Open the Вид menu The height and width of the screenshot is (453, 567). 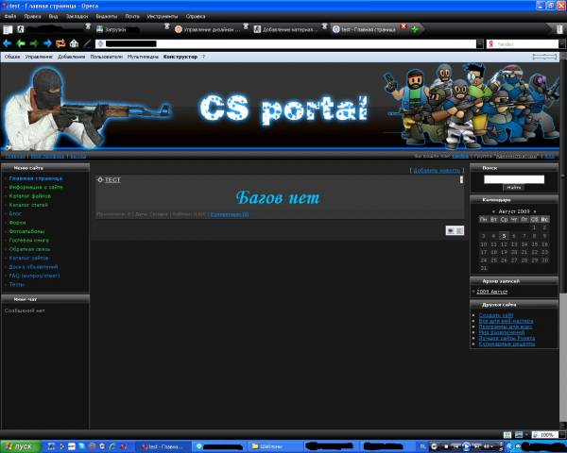[53, 17]
